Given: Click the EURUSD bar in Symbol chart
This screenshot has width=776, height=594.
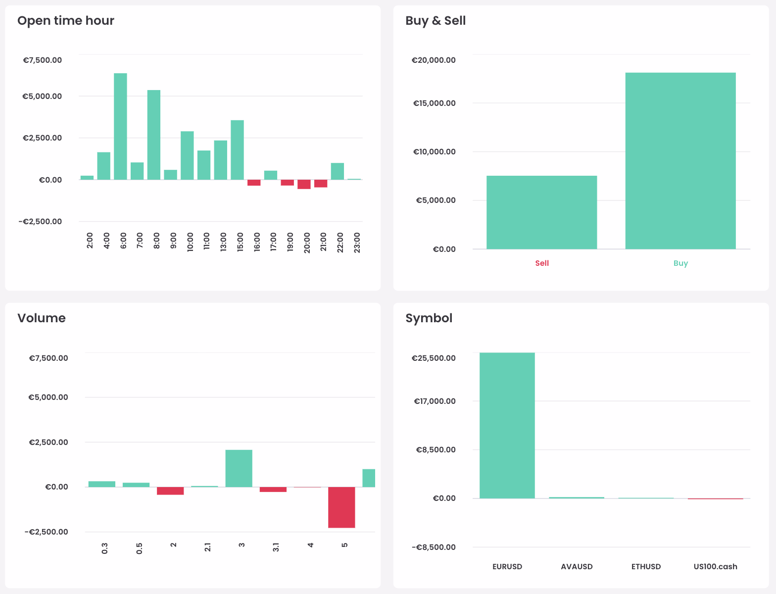Looking at the screenshot, I should (507, 425).
